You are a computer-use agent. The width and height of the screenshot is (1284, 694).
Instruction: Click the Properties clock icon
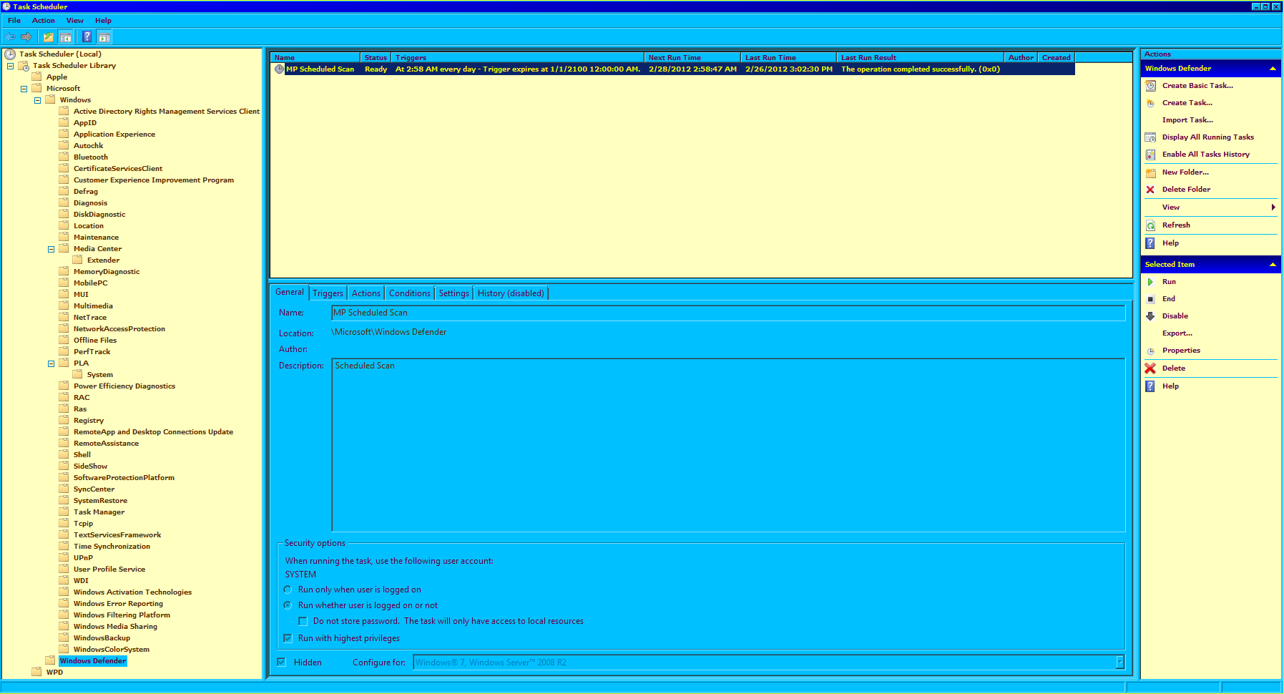[1150, 351]
